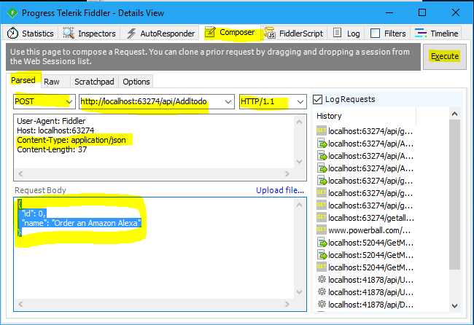474x325 pixels.
Task: Click the headers box scroll up arrow
Action: coord(299,122)
